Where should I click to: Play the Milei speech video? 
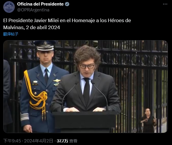click(x=86, y=86)
